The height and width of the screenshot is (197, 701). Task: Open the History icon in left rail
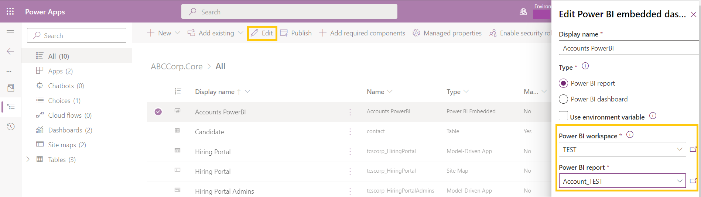11,127
